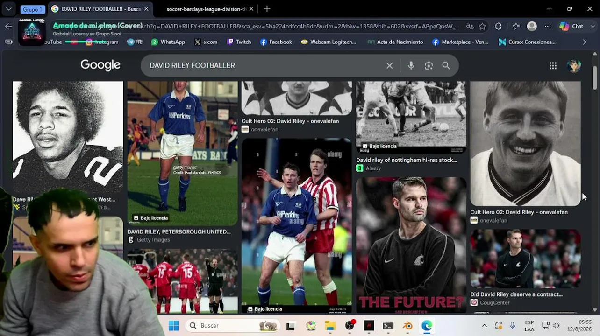The image size is (600, 336).
Task: Open the translate page icon in address bar
Action: [x=470, y=26]
